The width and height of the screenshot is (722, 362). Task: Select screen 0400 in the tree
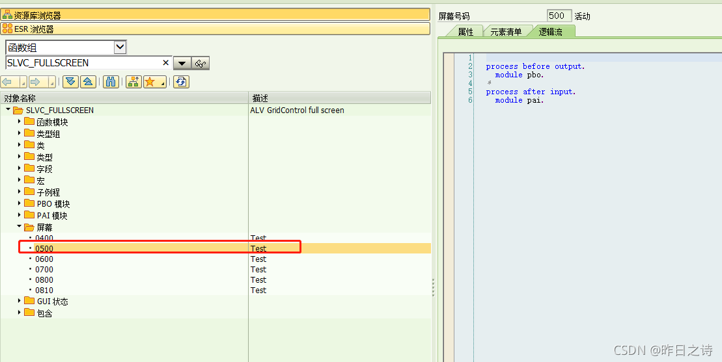44,238
